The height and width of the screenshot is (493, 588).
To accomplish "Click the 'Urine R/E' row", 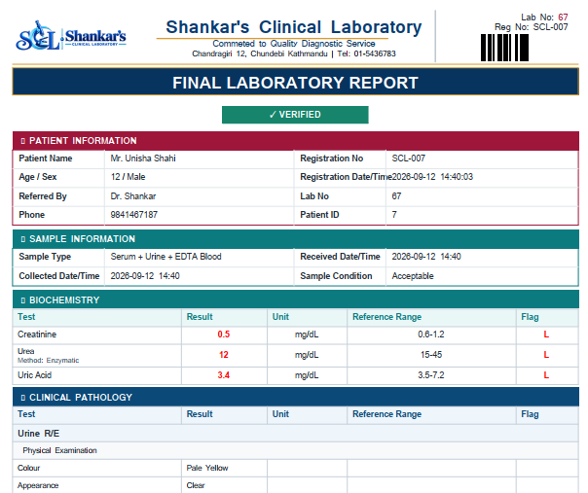I will 295,434.
